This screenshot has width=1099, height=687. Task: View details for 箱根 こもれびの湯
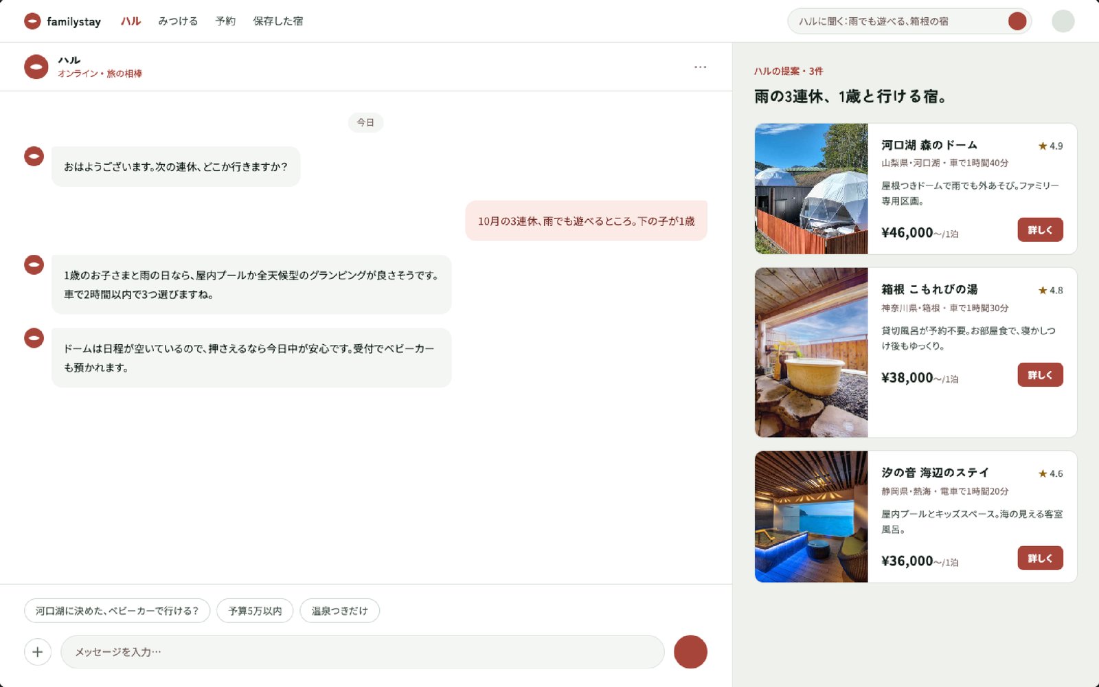coord(1040,375)
